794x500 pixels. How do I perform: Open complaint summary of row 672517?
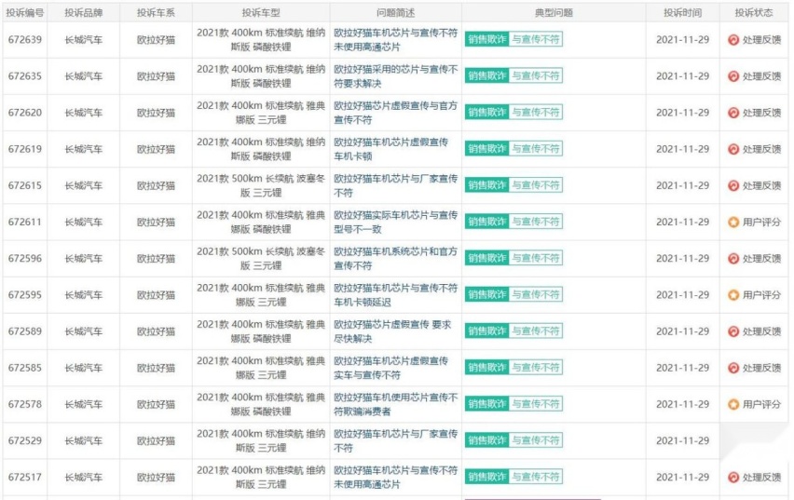tap(395, 477)
